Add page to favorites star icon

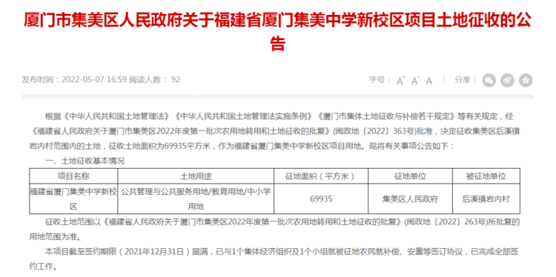526,81
